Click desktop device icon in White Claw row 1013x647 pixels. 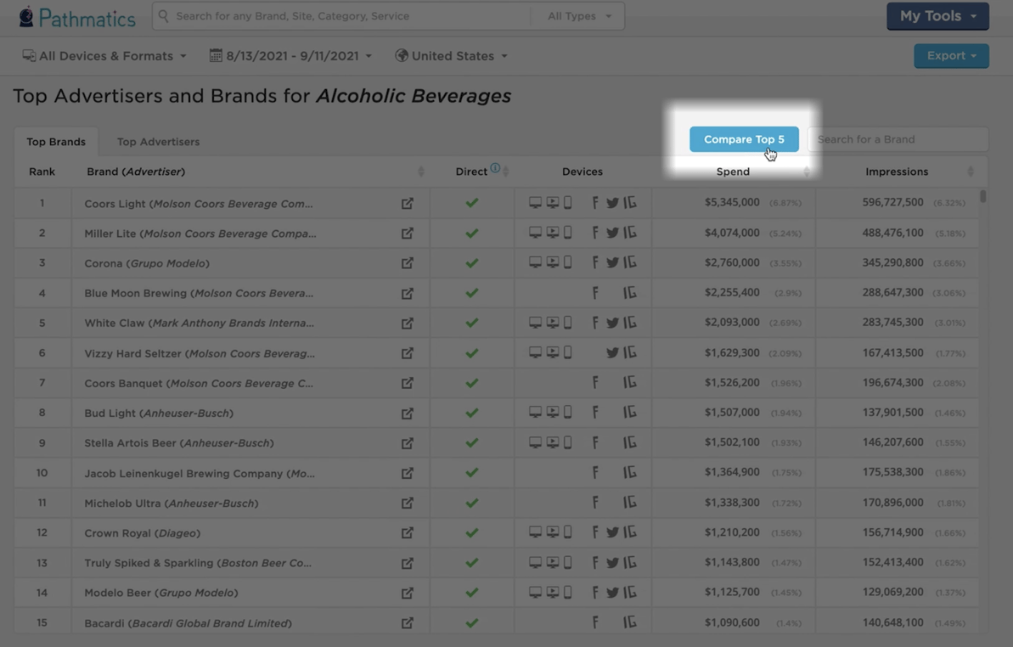[x=535, y=322]
